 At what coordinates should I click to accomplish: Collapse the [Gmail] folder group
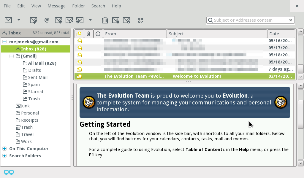(12, 56)
